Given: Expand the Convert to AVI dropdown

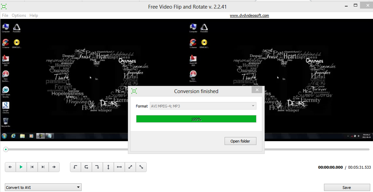Looking at the screenshot, I should [x=43, y=188].
